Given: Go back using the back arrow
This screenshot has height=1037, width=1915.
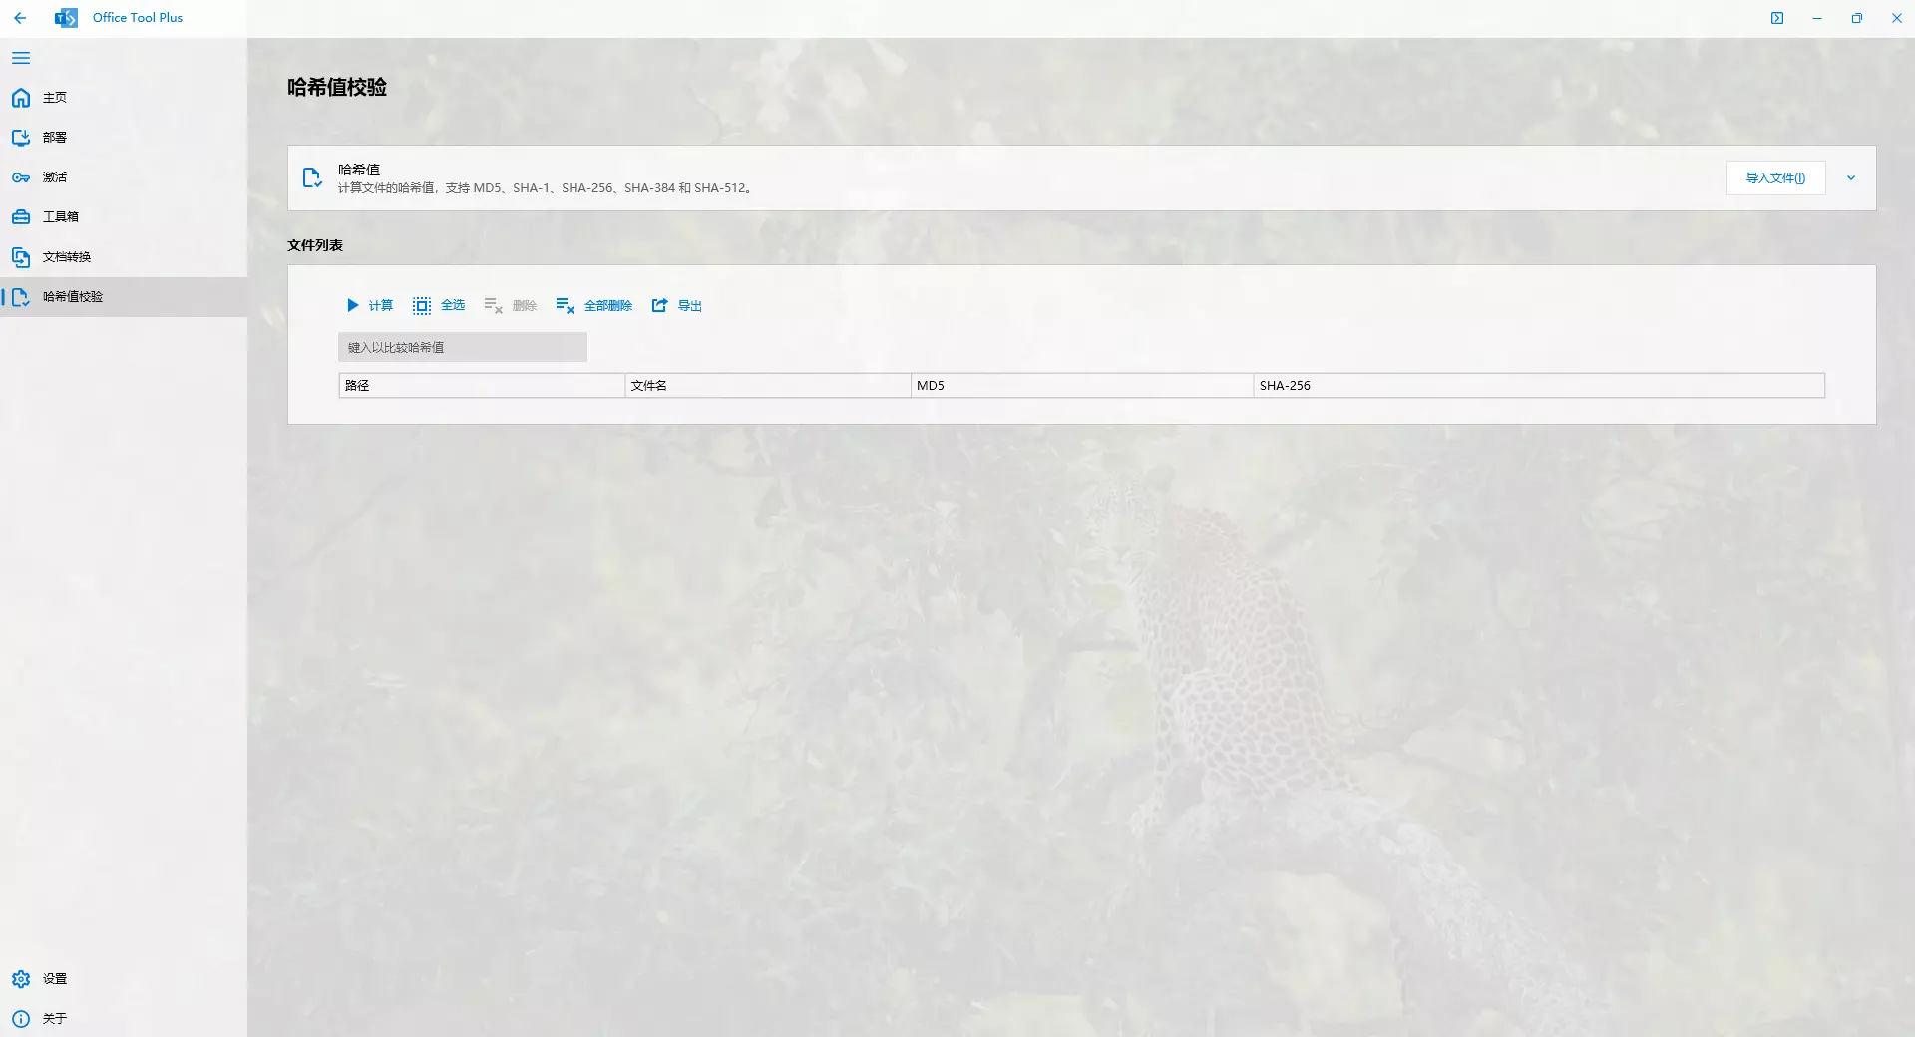Looking at the screenshot, I should 20,18.
